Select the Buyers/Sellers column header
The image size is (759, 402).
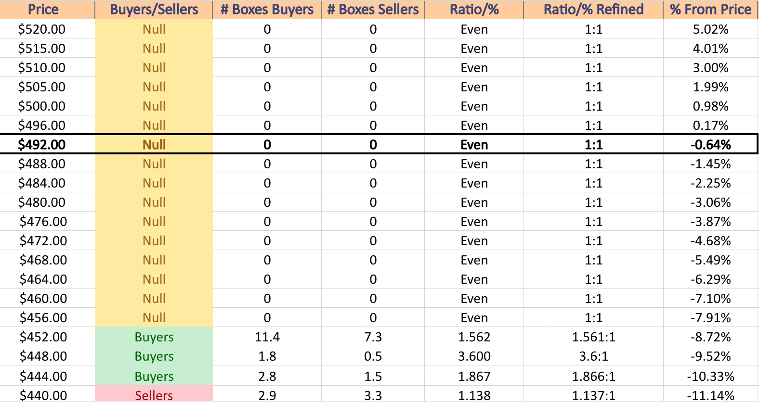(x=154, y=10)
